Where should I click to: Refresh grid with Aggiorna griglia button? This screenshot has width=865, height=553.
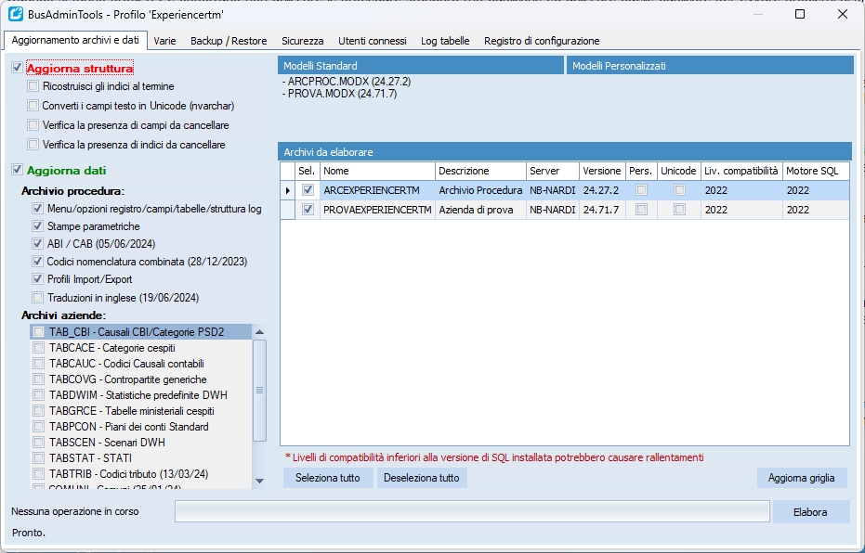click(802, 478)
